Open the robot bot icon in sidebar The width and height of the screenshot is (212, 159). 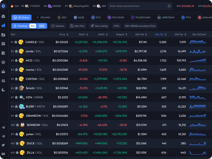pyautogui.click(x=3, y=81)
